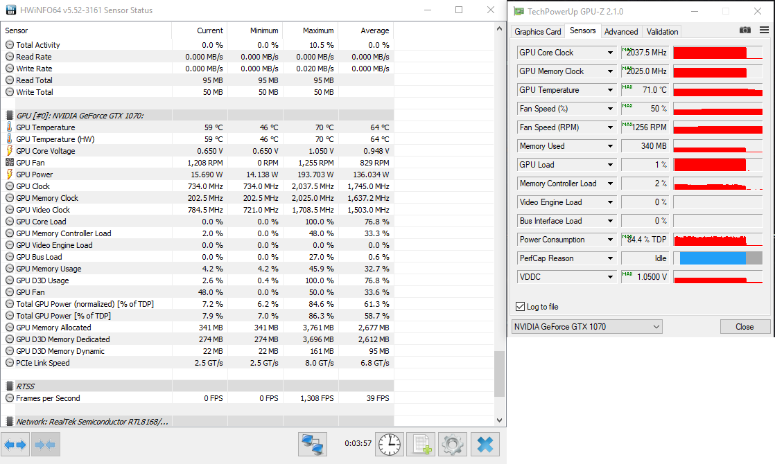Click the Close button in GPU-Z
The height and width of the screenshot is (464, 775).
point(745,327)
